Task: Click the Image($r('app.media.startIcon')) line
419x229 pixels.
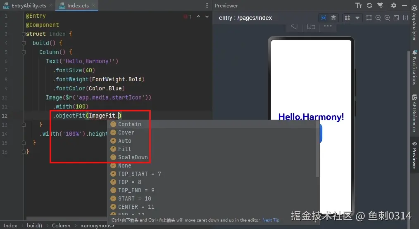Action: point(99,97)
